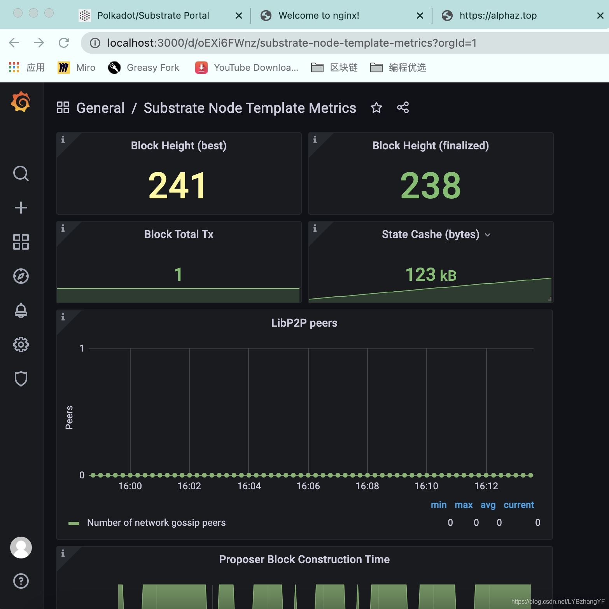Click the browser address bar URL
Image resolution: width=609 pixels, height=609 pixels.
click(x=292, y=43)
